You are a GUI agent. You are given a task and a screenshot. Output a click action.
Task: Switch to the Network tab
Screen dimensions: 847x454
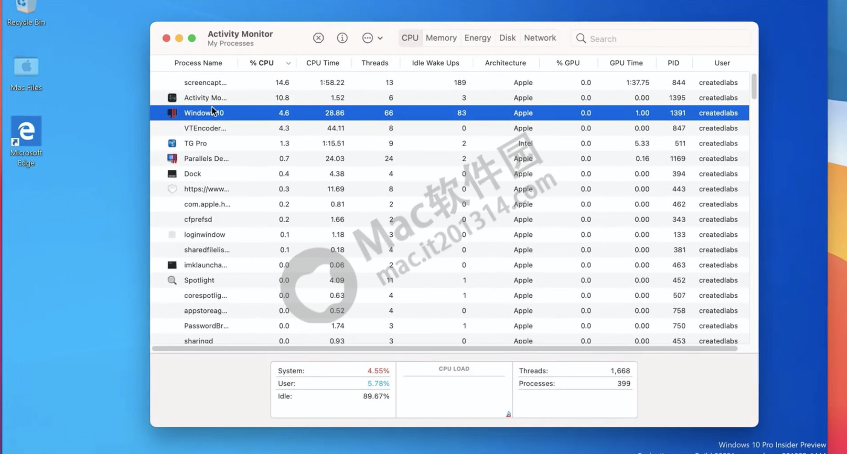(540, 38)
